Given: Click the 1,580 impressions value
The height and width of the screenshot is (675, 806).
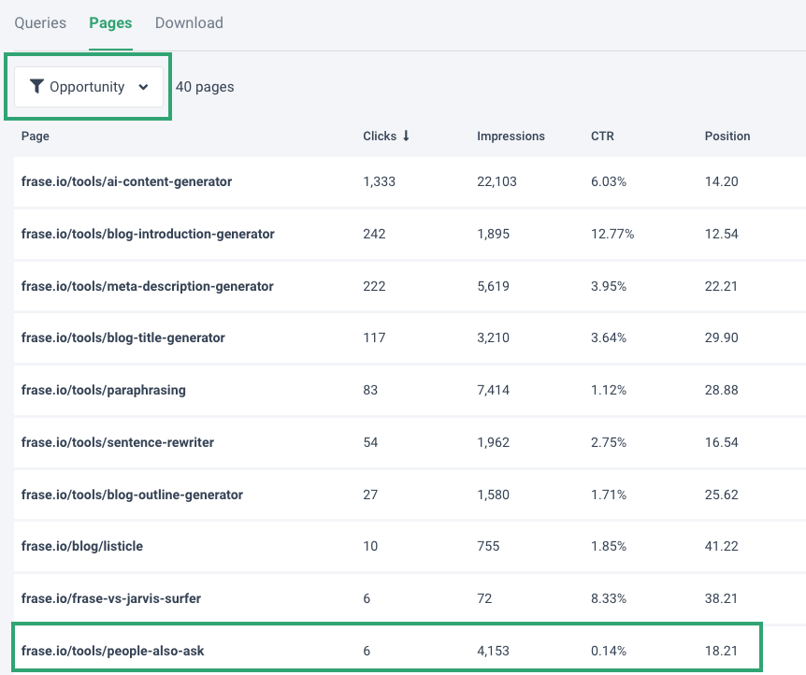Looking at the screenshot, I should tap(493, 495).
